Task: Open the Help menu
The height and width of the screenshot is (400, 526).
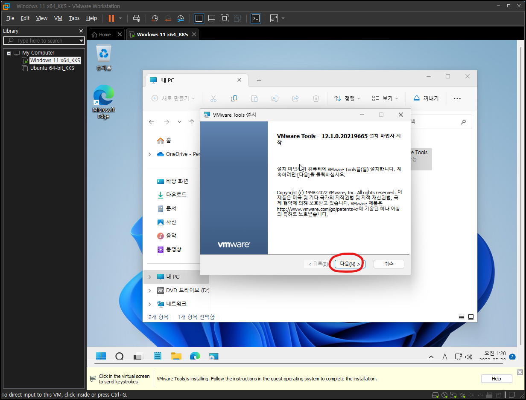Action: (x=91, y=18)
